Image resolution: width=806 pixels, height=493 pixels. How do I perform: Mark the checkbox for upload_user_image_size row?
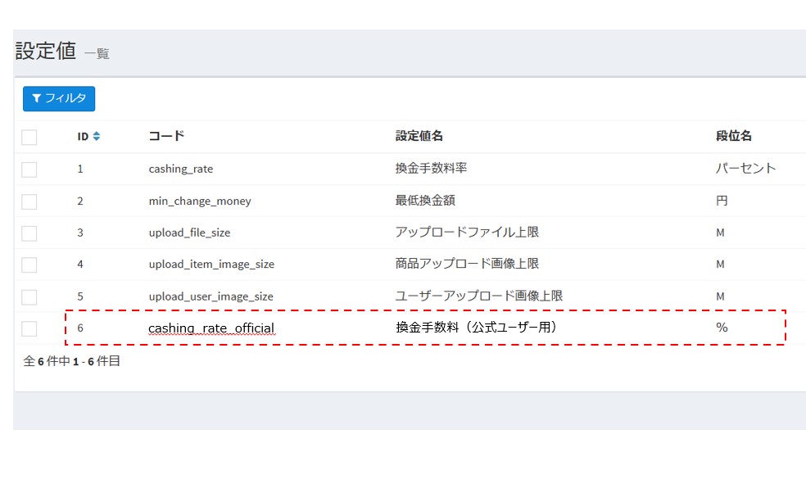click(29, 297)
